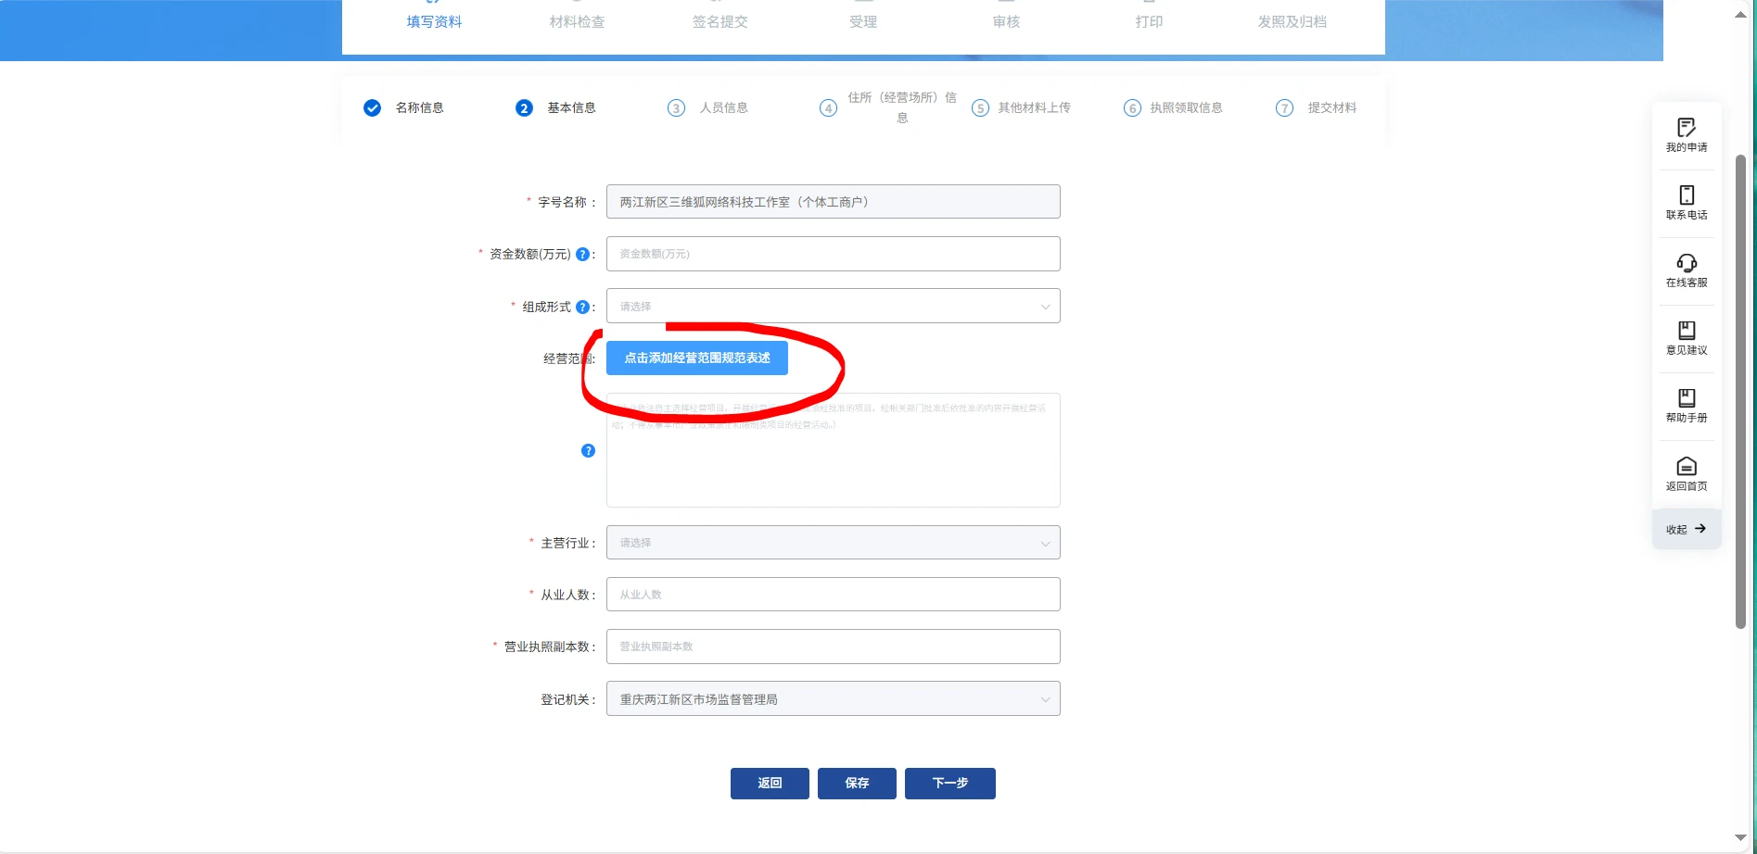Image resolution: width=1757 pixels, height=854 pixels.
Task: Click help icon next to 经营范围 textarea
Action: (x=588, y=451)
